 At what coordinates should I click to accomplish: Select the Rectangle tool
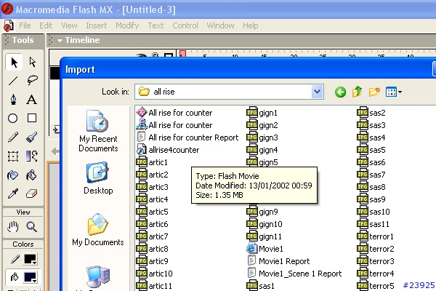pyautogui.click(x=32, y=118)
